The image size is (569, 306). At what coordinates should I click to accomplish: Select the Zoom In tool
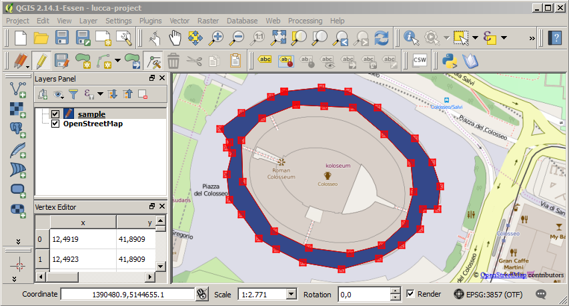click(216, 38)
